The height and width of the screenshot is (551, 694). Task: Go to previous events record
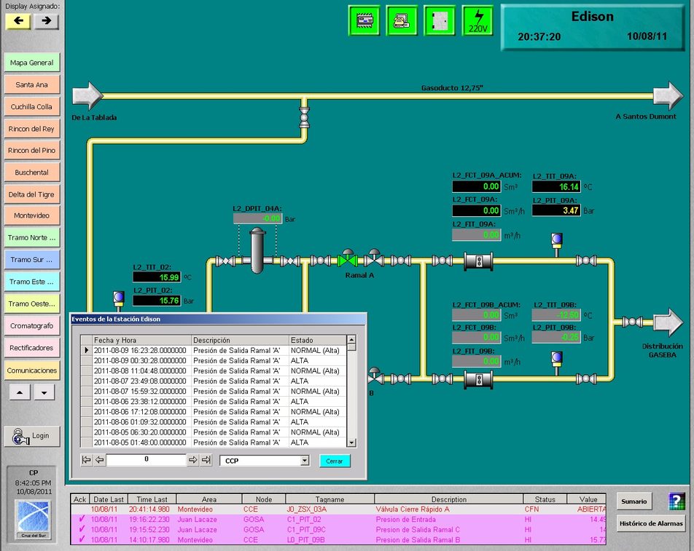pos(100,460)
